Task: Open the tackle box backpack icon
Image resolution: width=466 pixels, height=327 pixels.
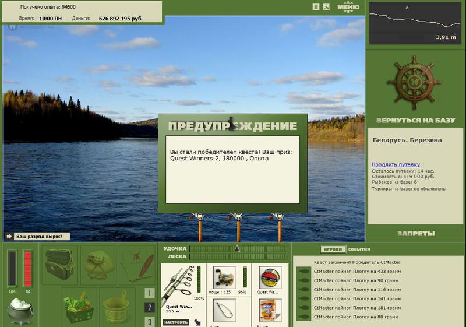Action: 59,265
